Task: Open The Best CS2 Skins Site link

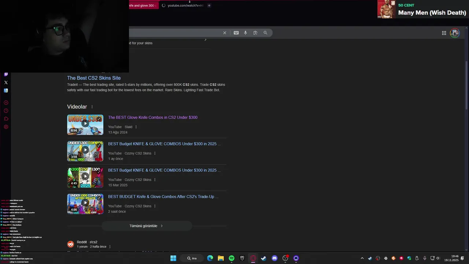Action: pos(94,78)
